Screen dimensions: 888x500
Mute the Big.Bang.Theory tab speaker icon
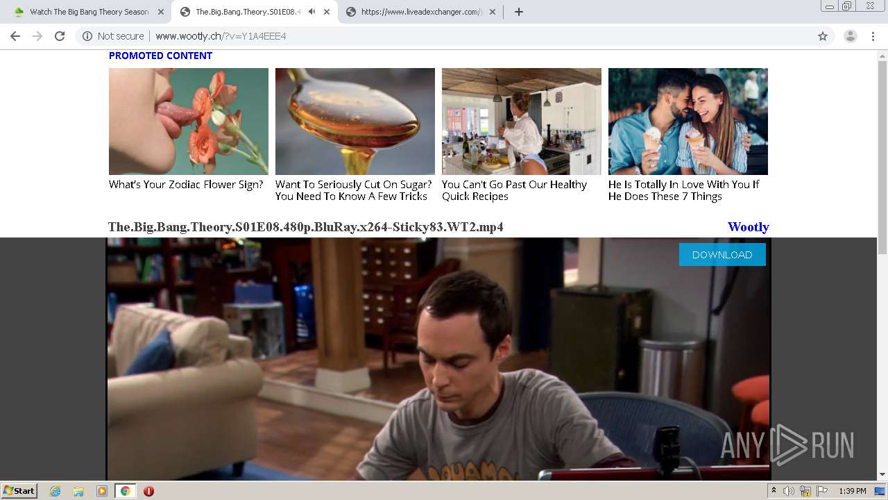point(312,12)
